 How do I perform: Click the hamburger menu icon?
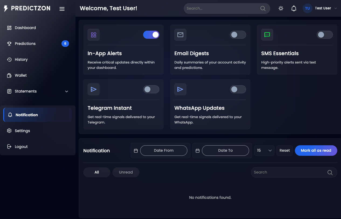pos(62,9)
